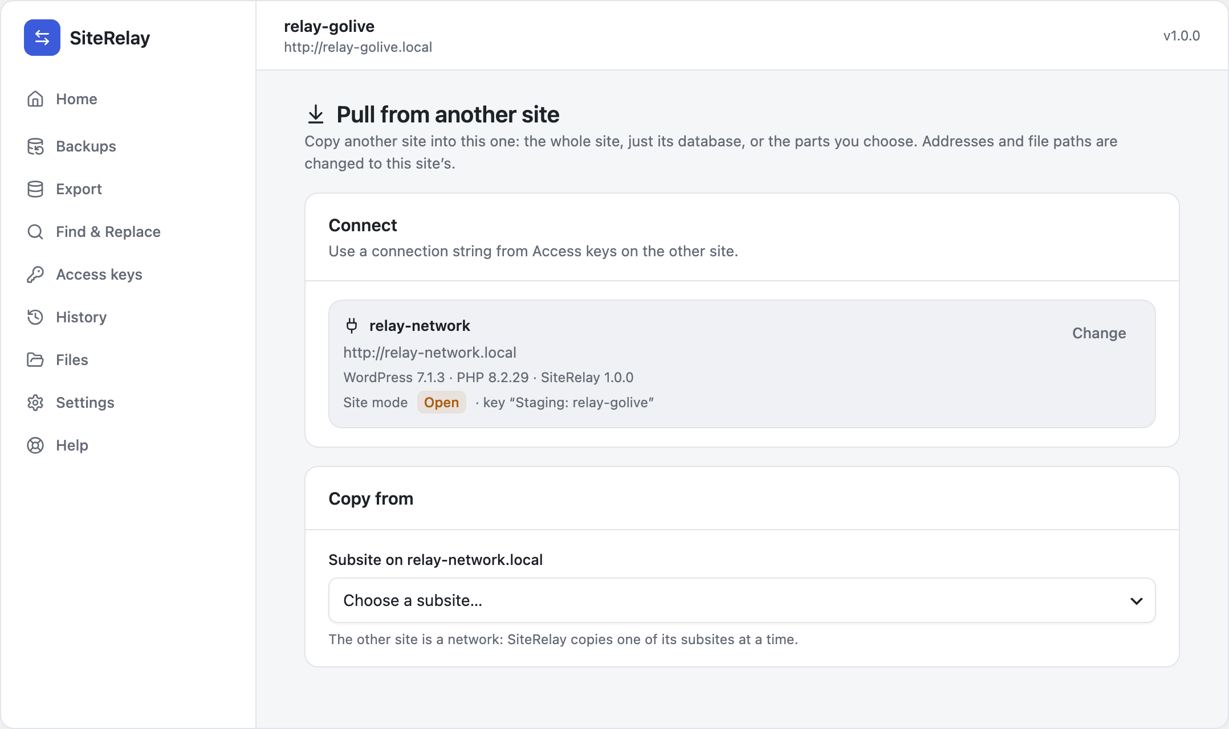This screenshot has width=1229, height=729.
Task: Click the Settings gear icon
Action: 35,403
